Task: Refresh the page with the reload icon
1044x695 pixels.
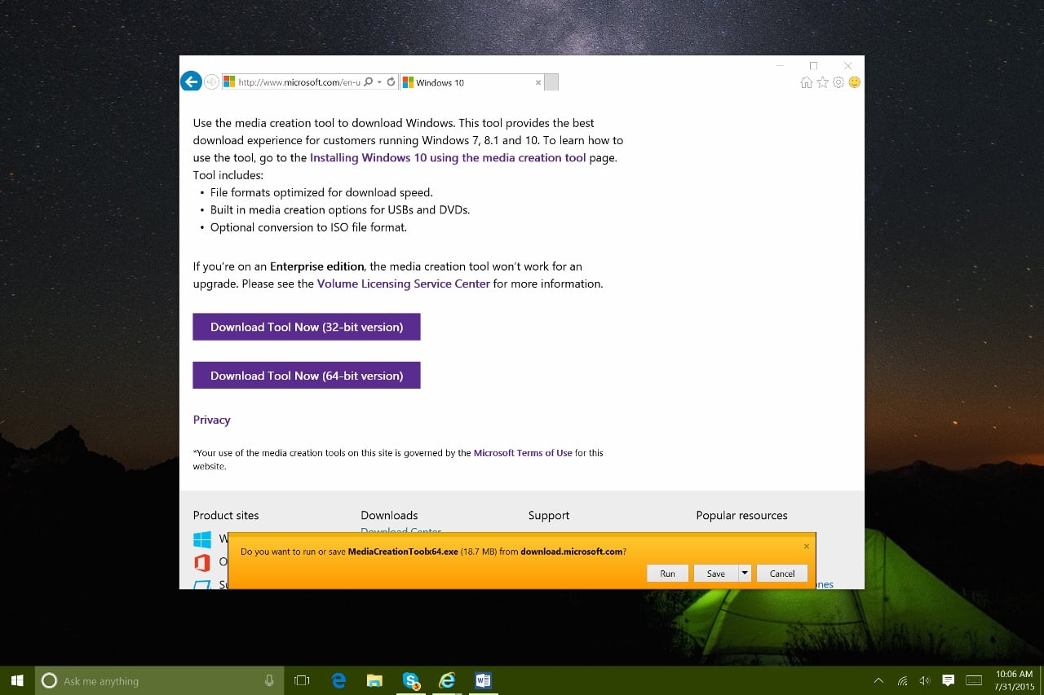Action: [x=391, y=81]
